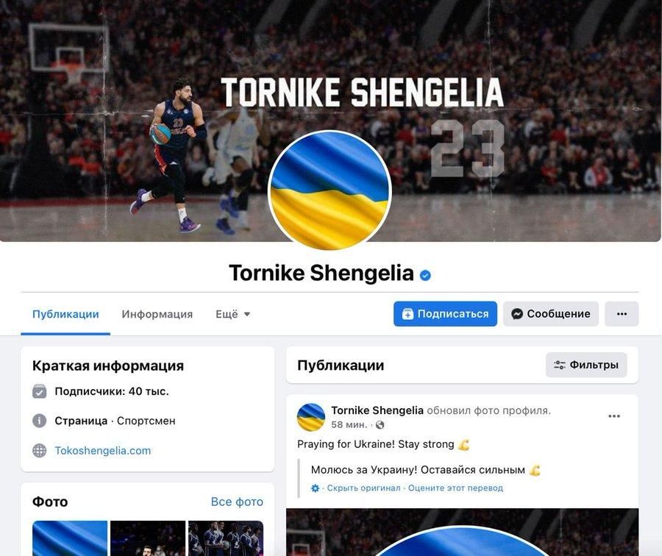The width and height of the screenshot is (662, 556).
Task: Click the translation settings gear icon
Action: pos(315,488)
